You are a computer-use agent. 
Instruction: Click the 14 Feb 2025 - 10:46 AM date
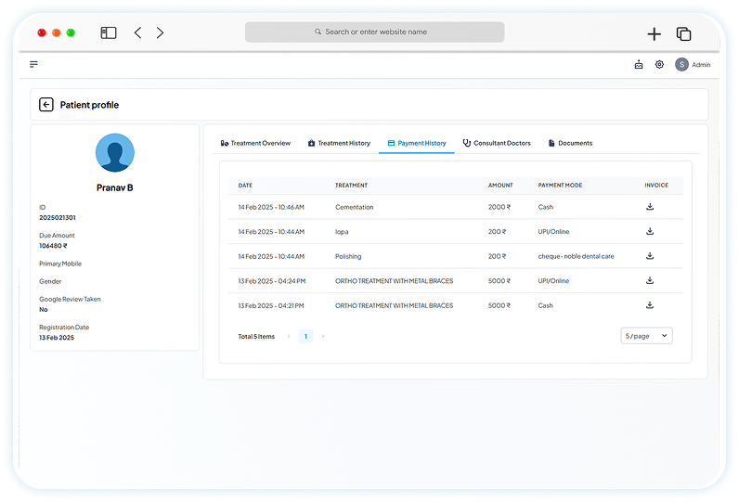[271, 207]
